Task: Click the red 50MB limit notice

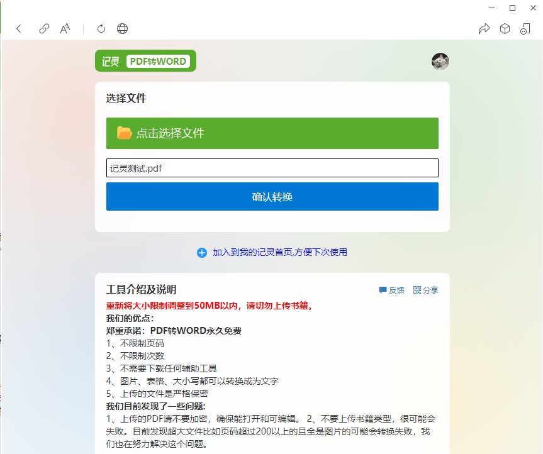Action: [211, 306]
